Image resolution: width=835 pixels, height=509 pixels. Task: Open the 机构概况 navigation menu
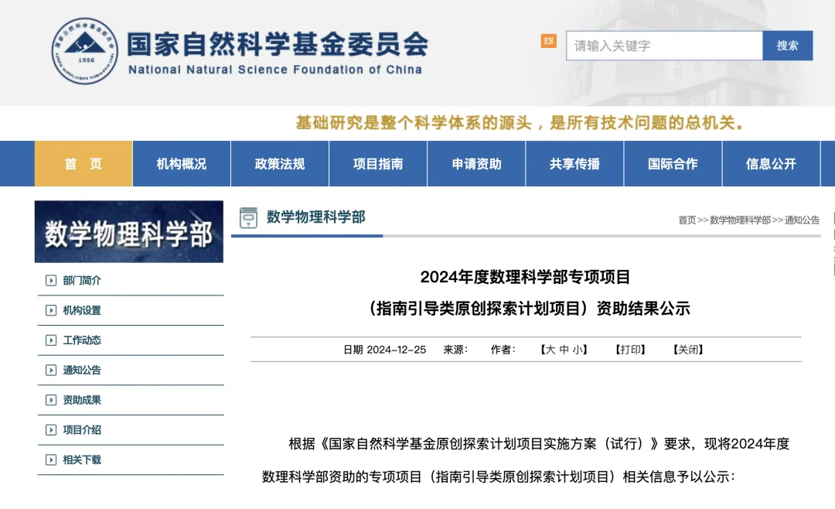point(182,164)
